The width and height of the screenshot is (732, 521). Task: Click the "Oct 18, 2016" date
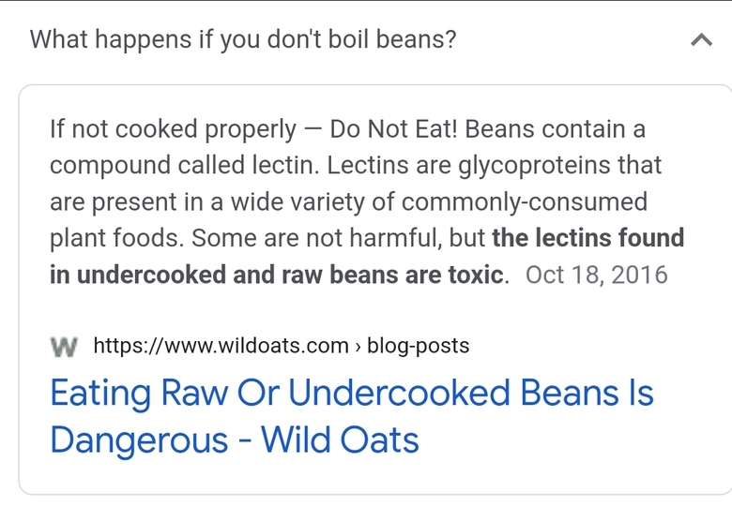(597, 275)
